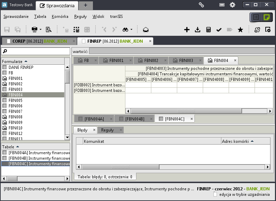Click the wartość value field
Image resolution: width=276 pixels, height=201 pixels.
tap(181, 51)
